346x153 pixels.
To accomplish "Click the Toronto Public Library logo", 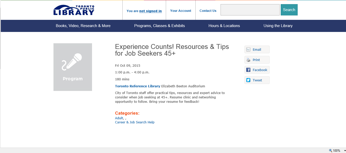I will (74, 10).
